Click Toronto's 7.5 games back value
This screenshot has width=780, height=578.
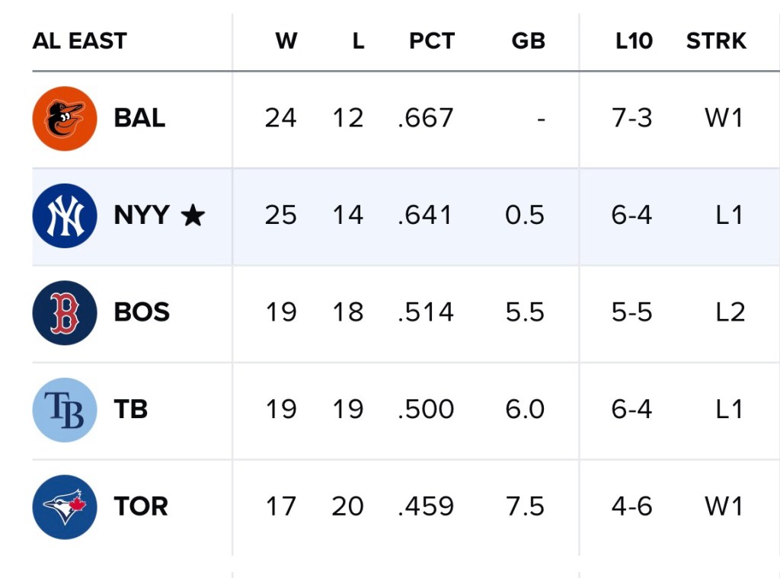tap(525, 506)
